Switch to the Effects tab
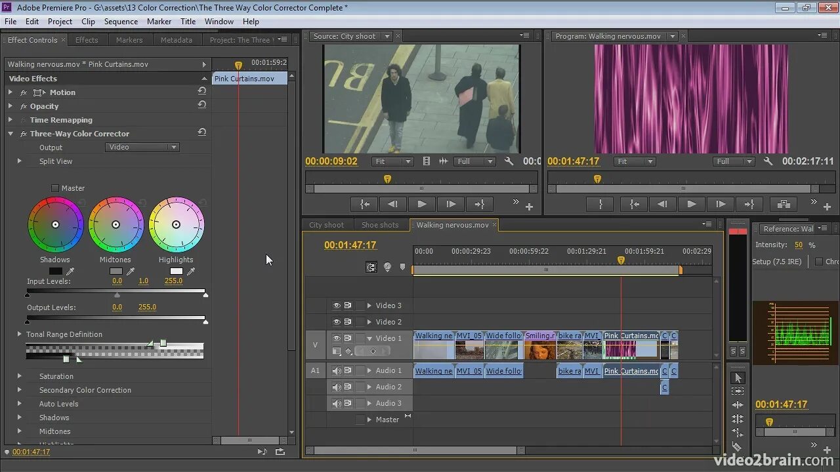 [87, 40]
